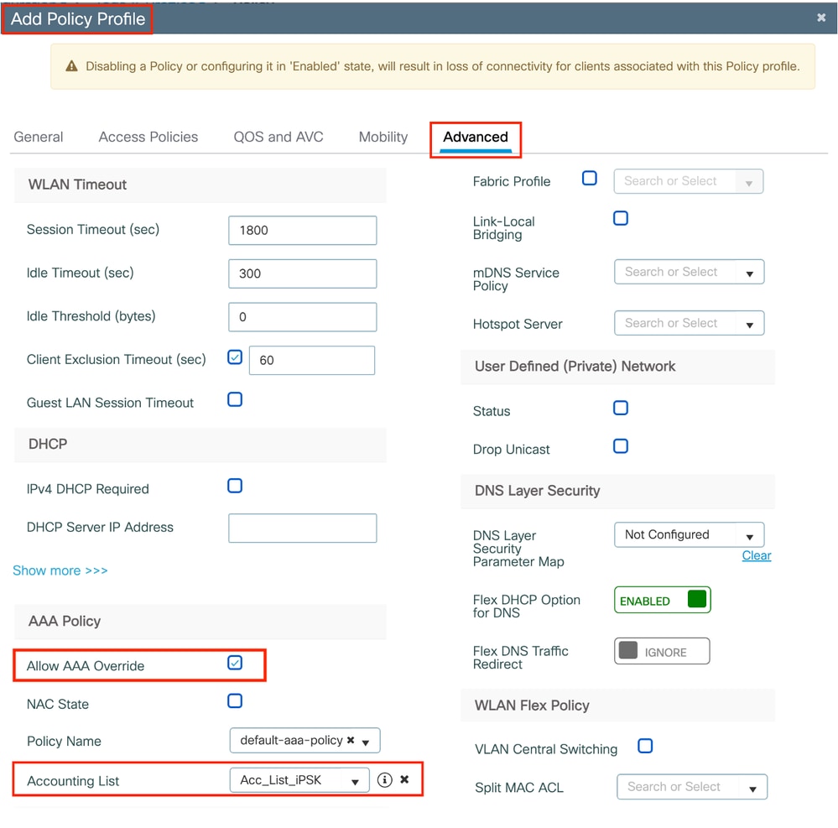838x828 pixels.
Task: Check the NAC State checkbox
Action: point(235,700)
